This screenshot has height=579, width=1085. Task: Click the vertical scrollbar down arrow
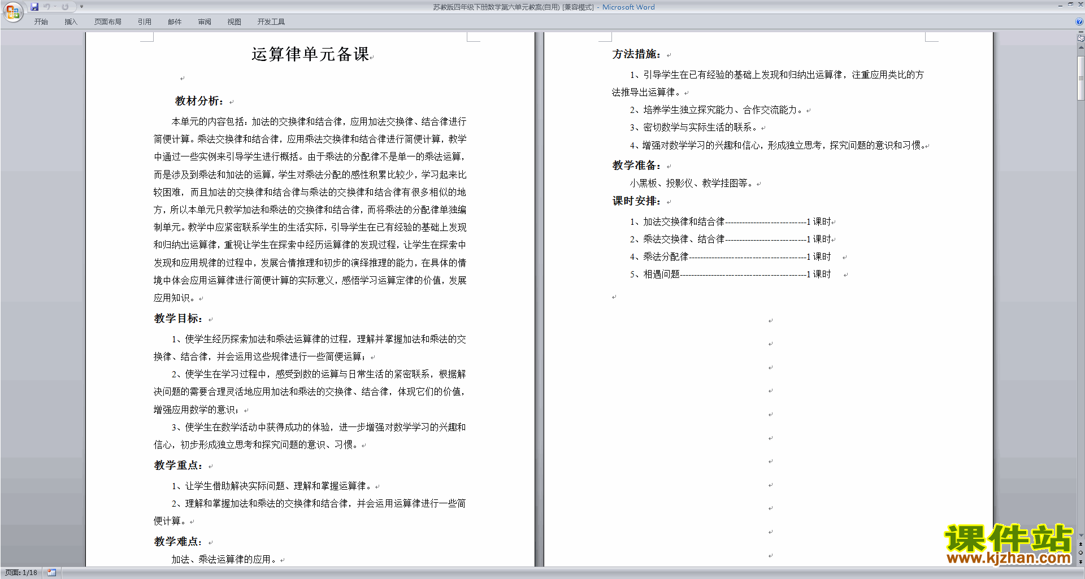click(x=1081, y=536)
